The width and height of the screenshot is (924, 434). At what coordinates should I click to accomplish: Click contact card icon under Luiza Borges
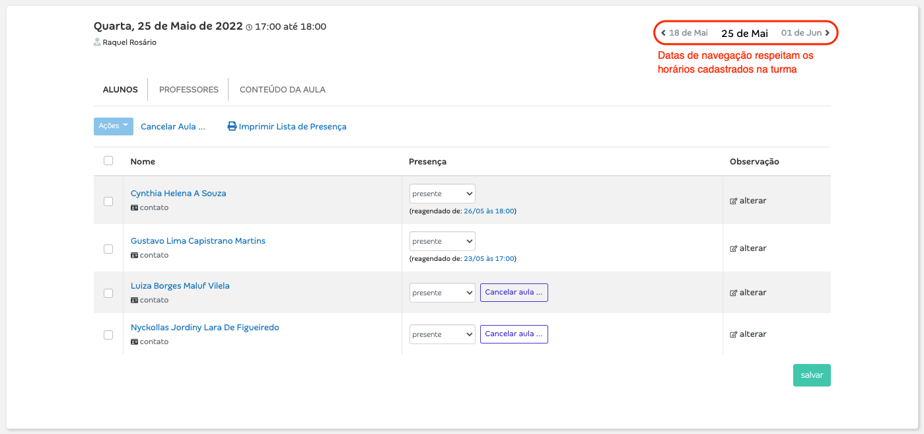tap(135, 300)
